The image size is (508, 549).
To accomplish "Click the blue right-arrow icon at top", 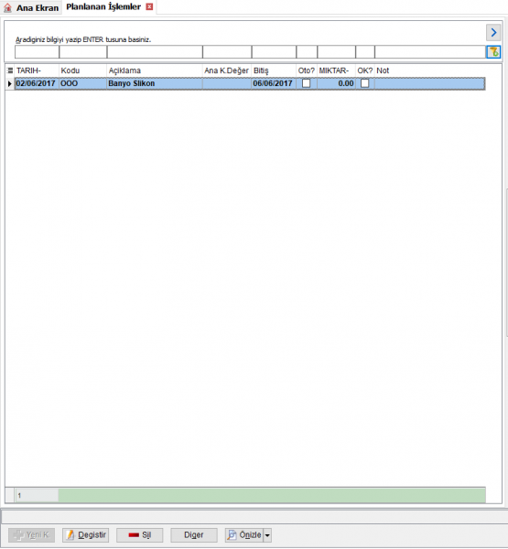I will pos(493,33).
